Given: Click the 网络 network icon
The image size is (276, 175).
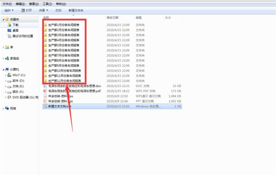Looking at the screenshot, I should 7,108.
